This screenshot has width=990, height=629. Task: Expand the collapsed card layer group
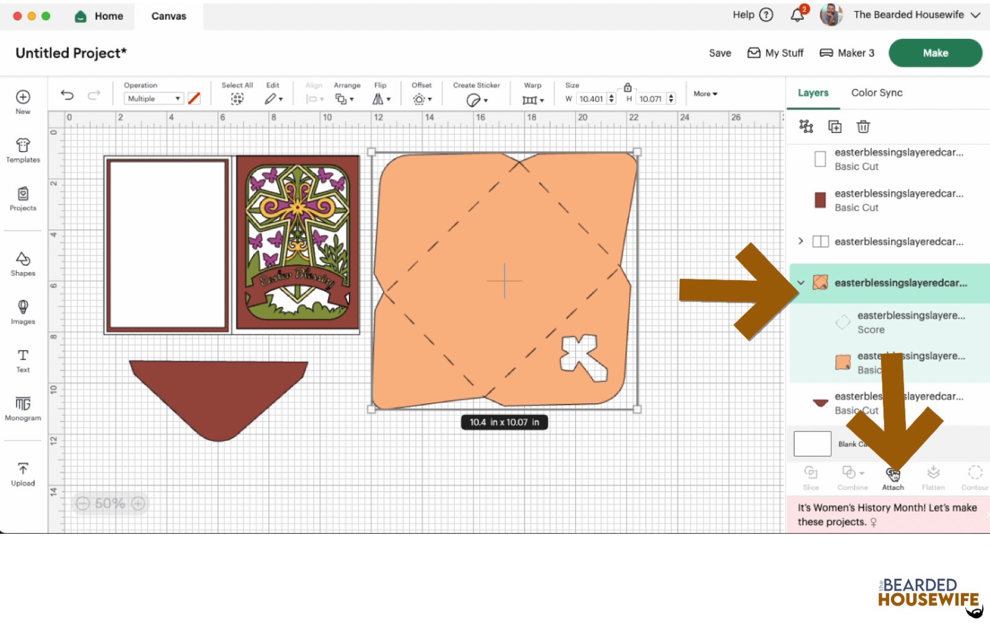click(801, 241)
